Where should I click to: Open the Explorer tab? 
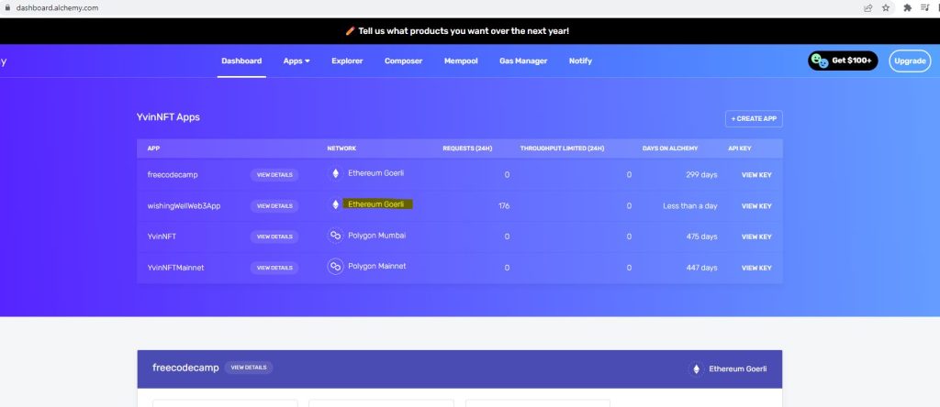(347, 61)
